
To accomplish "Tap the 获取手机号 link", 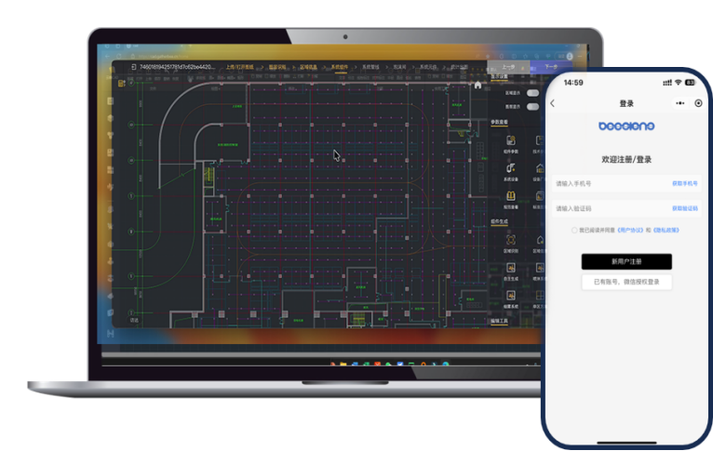I will click(685, 183).
